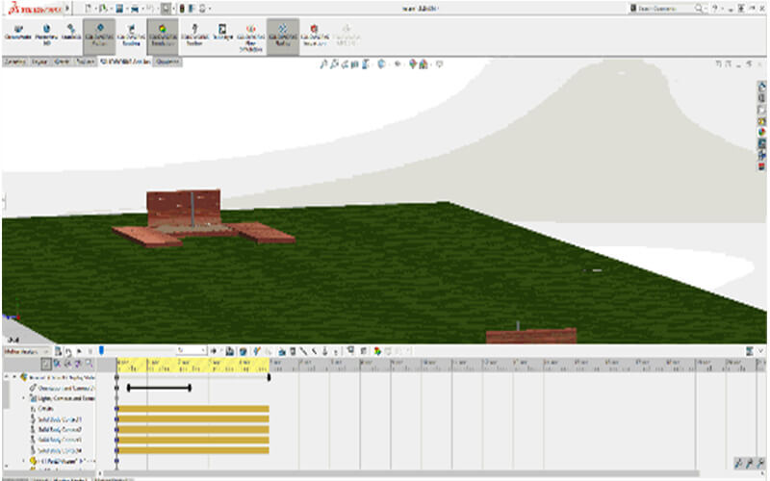
Task: Expand the Lights, Cameras and Scene tree item
Action: tap(24, 397)
